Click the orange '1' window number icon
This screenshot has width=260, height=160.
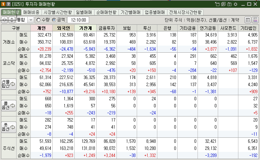point(3,4)
